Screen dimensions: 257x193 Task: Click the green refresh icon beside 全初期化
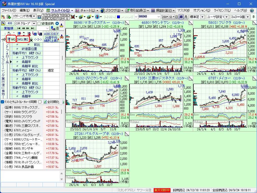pyautogui.click(x=45, y=102)
